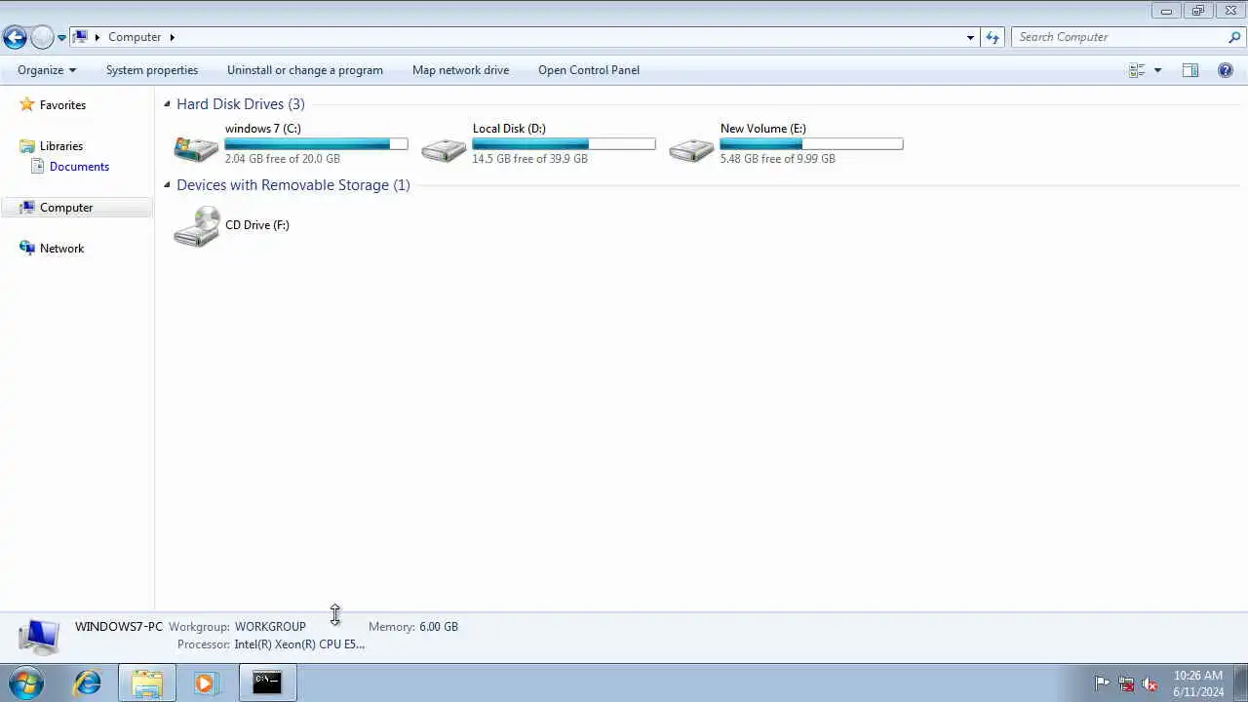This screenshot has height=702, width=1248.
Task: Click System properties
Action: (x=152, y=70)
